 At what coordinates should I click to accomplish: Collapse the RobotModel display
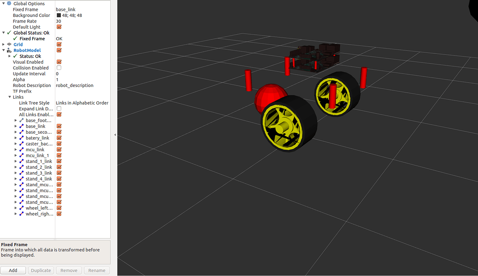(3, 50)
